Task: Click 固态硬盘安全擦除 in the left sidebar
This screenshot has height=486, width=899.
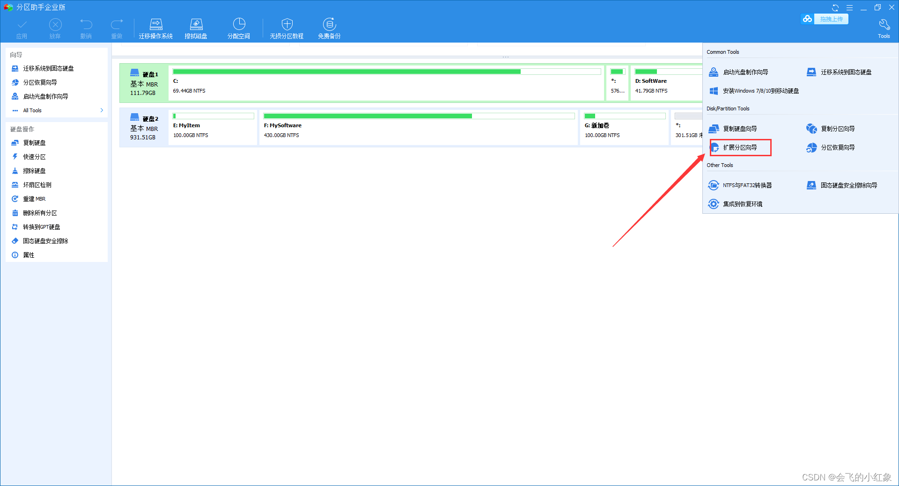Action: [x=45, y=241]
